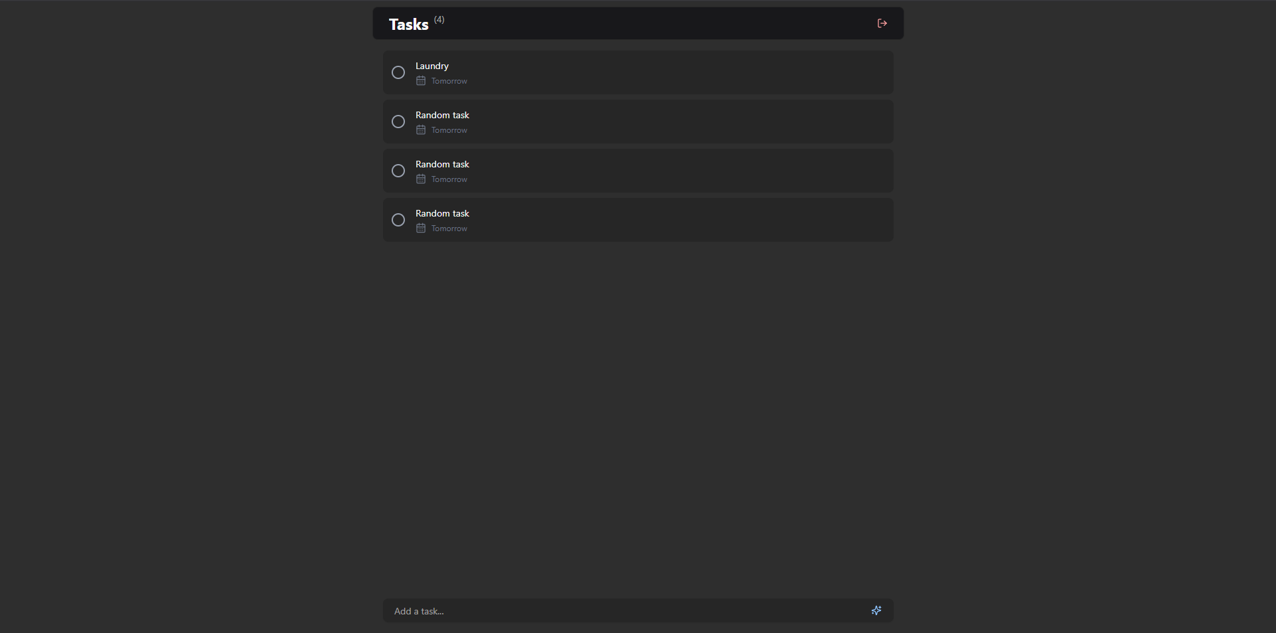The image size is (1276, 633).
Task: Click the calendar icon of the first Random task
Action: click(421, 130)
